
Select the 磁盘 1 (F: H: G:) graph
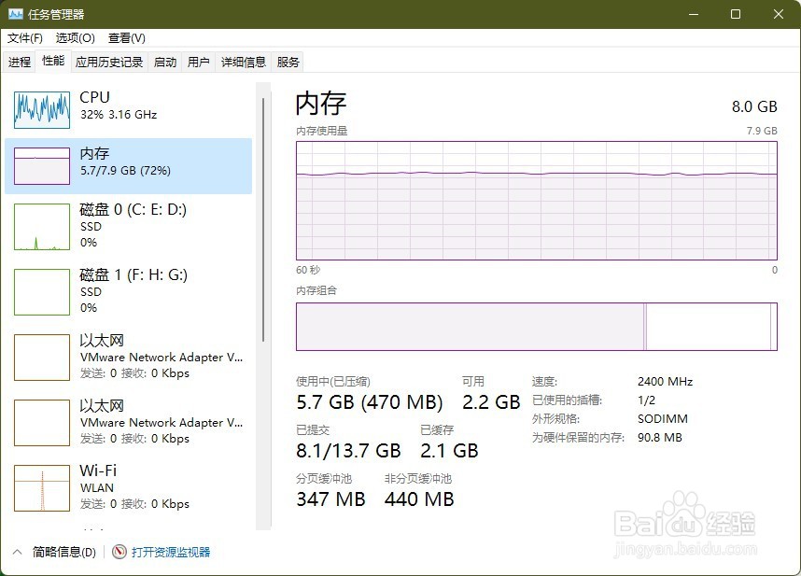pos(42,292)
